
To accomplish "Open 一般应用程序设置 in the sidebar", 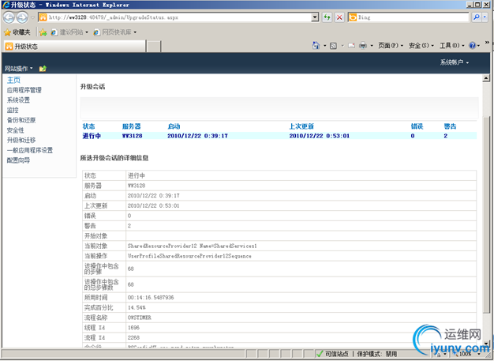I will [30, 150].
